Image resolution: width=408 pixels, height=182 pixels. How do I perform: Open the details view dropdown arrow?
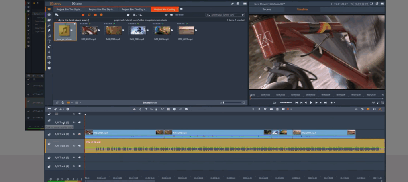[x=80, y=102]
